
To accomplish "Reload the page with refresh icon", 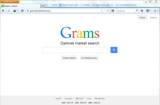I will tap(108, 11).
